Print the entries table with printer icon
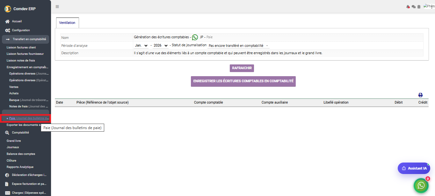Viewport: 435px width, 196px height. click(x=420, y=95)
